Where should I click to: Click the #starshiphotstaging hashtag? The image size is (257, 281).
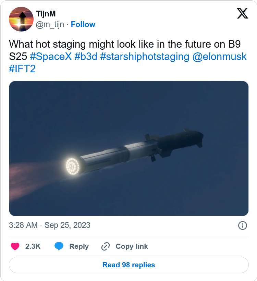tap(144, 57)
